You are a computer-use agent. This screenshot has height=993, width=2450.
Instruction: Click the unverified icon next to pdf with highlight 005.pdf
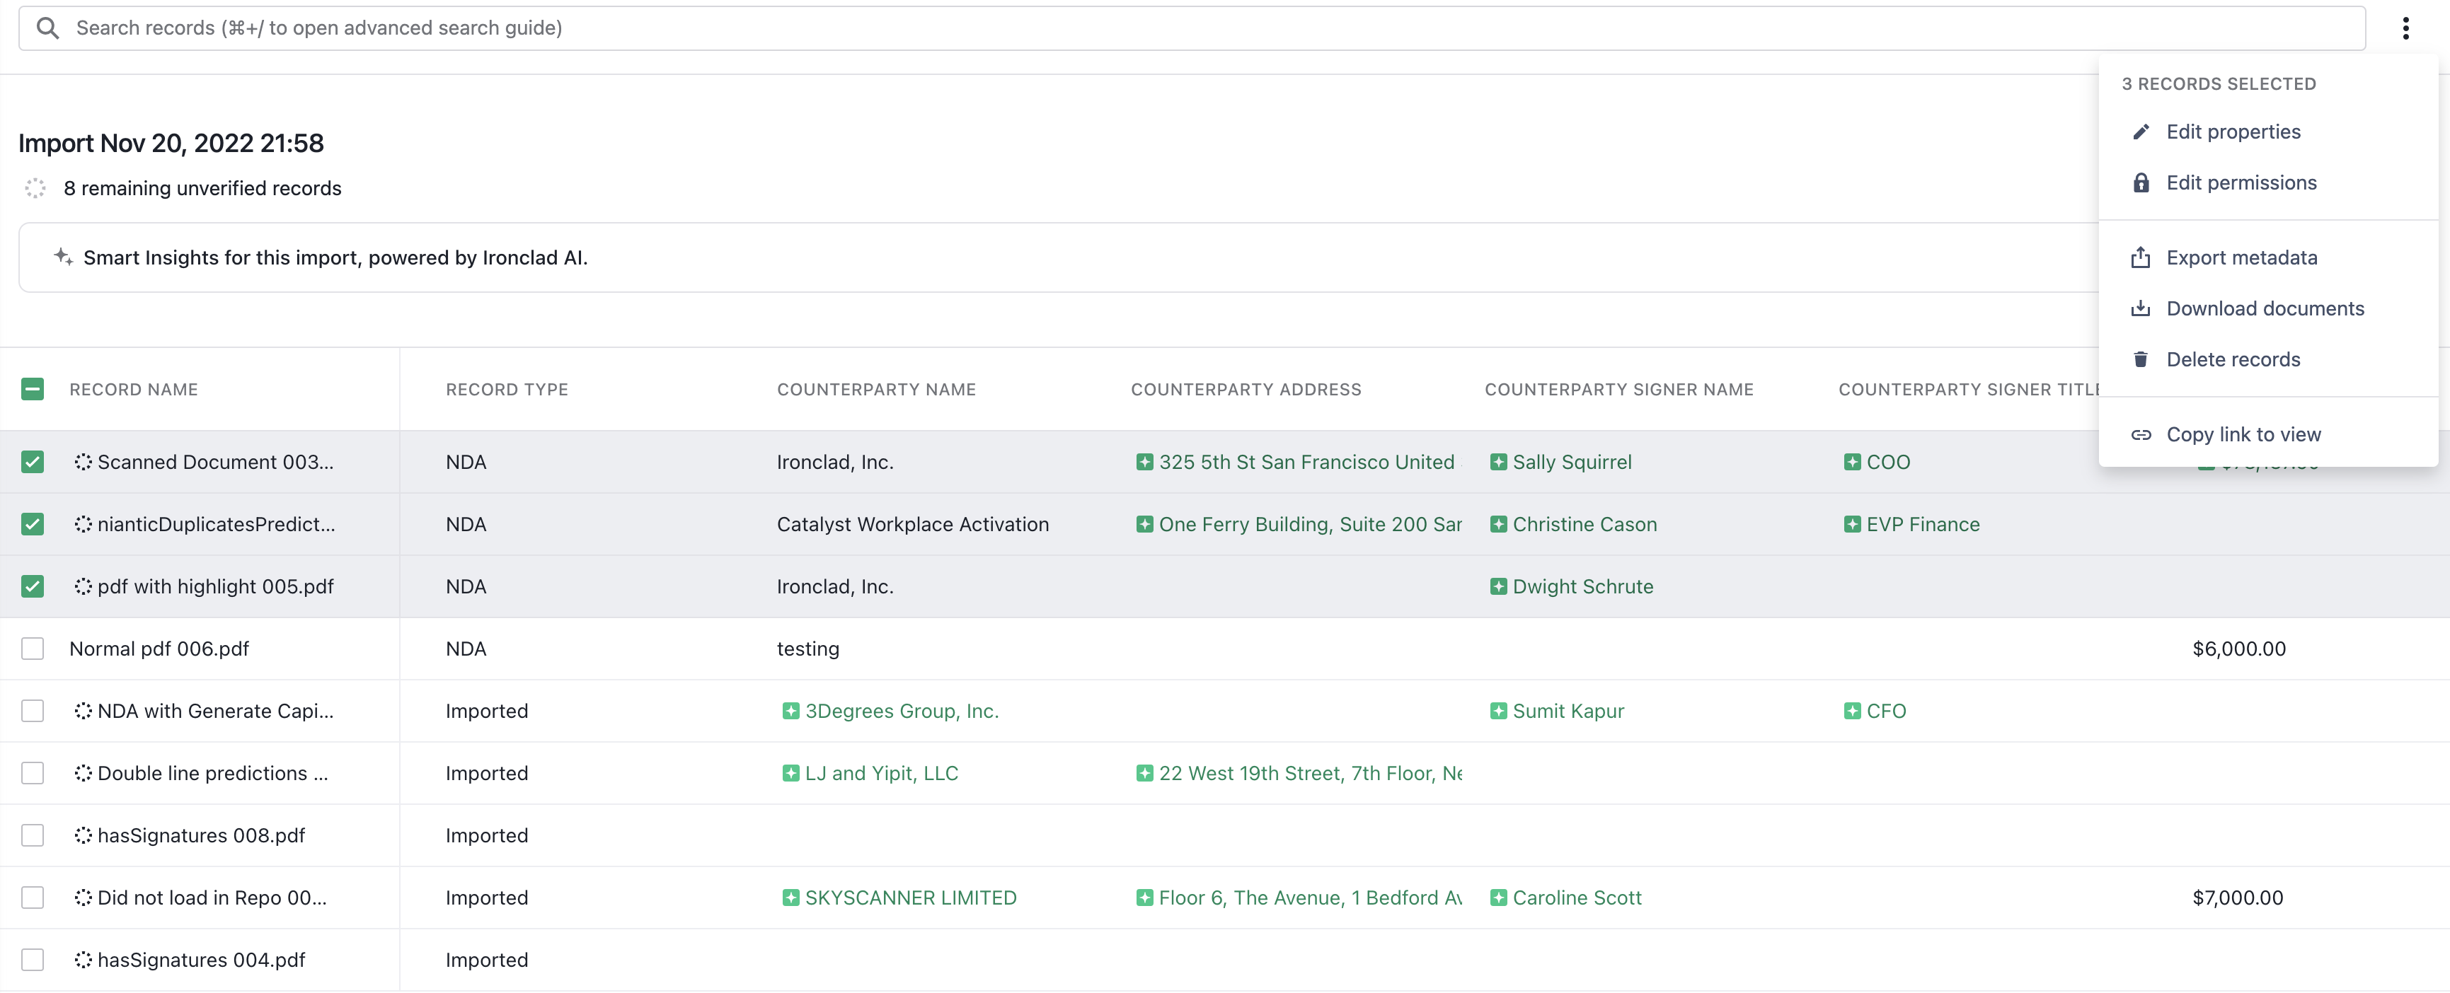click(x=83, y=586)
